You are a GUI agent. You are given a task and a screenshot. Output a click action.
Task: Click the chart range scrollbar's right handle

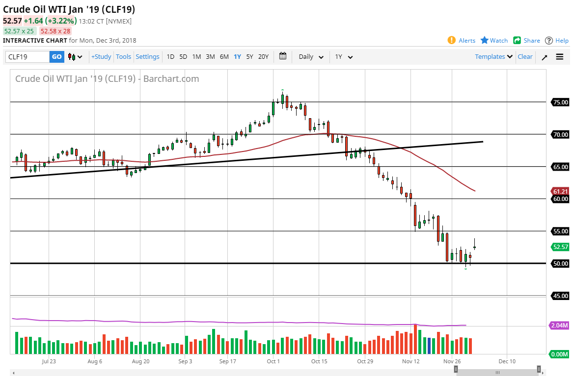539,369
